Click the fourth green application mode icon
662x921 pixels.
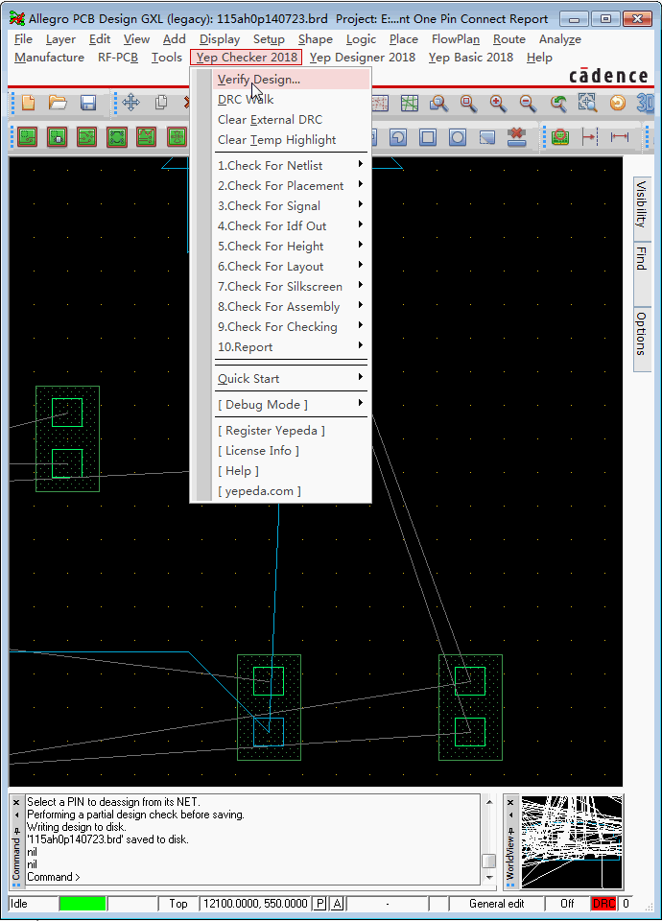pyautogui.click(x=117, y=137)
